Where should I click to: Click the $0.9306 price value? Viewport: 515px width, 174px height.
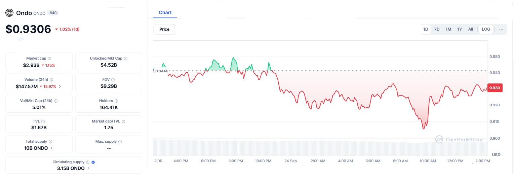[x=28, y=29]
